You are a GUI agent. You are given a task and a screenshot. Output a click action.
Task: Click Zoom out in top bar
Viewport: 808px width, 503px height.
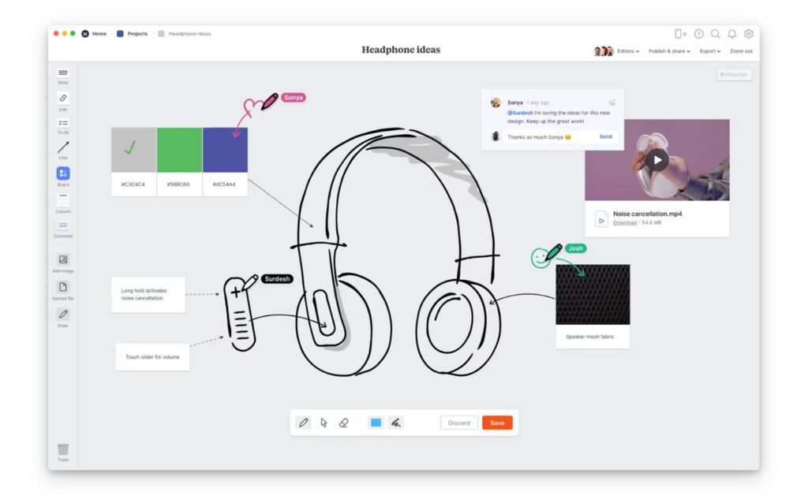point(741,51)
